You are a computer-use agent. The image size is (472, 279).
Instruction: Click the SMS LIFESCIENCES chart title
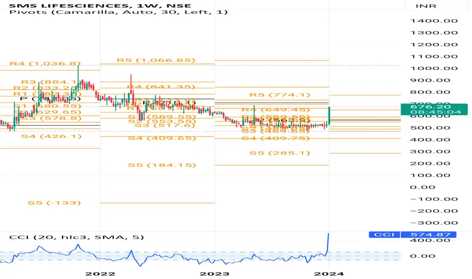[x=100, y=6]
